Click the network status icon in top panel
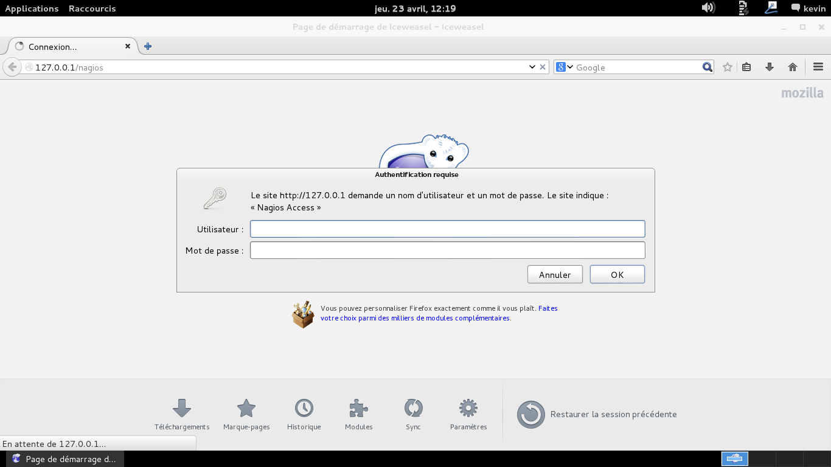831x467 pixels. [x=743, y=8]
